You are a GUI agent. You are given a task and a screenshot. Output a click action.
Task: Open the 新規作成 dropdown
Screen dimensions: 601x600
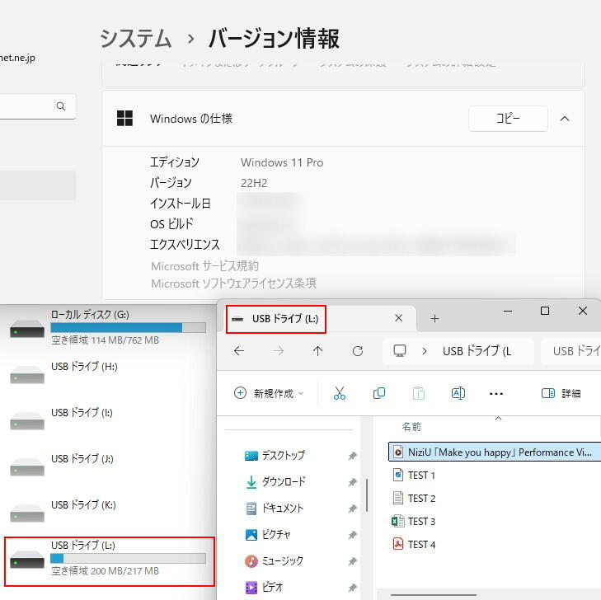pyautogui.click(x=269, y=394)
